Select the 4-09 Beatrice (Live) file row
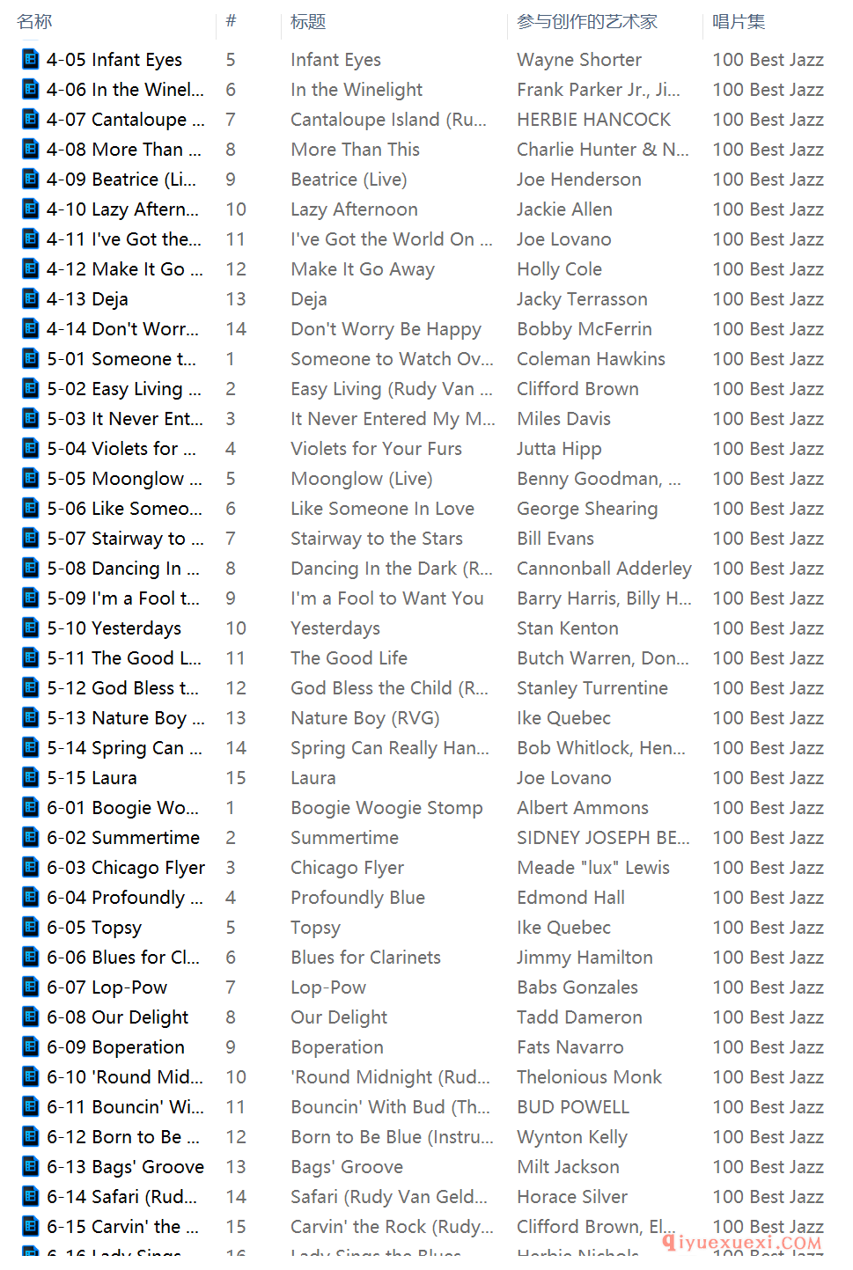853x1270 pixels. [121, 180]
